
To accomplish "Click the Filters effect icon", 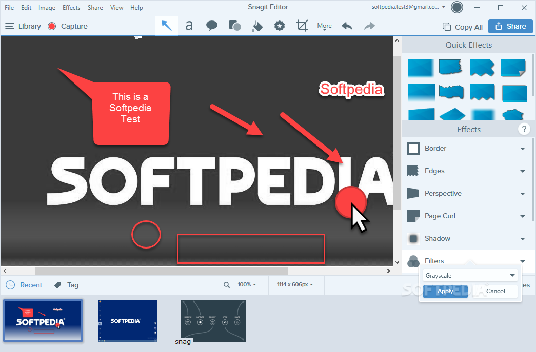I will coord(413,261).
